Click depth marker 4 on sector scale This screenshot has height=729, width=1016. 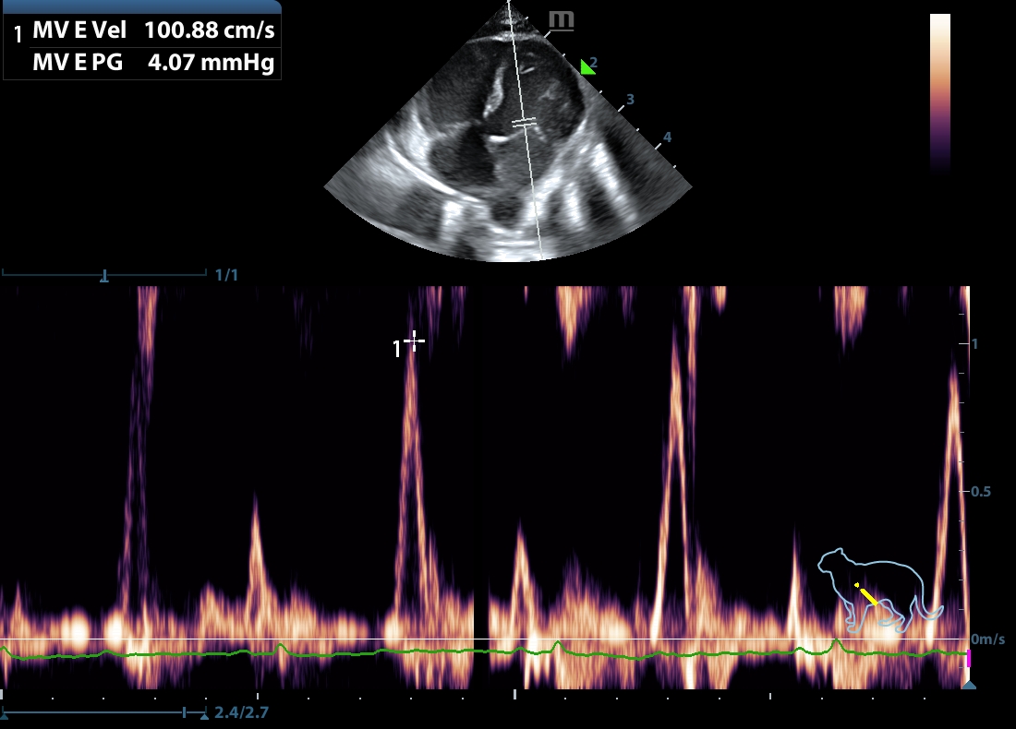point(666,137)
